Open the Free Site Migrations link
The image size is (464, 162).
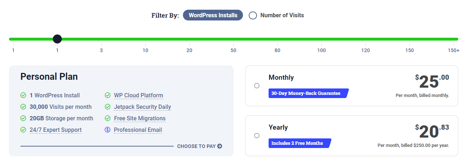point(140,119)
